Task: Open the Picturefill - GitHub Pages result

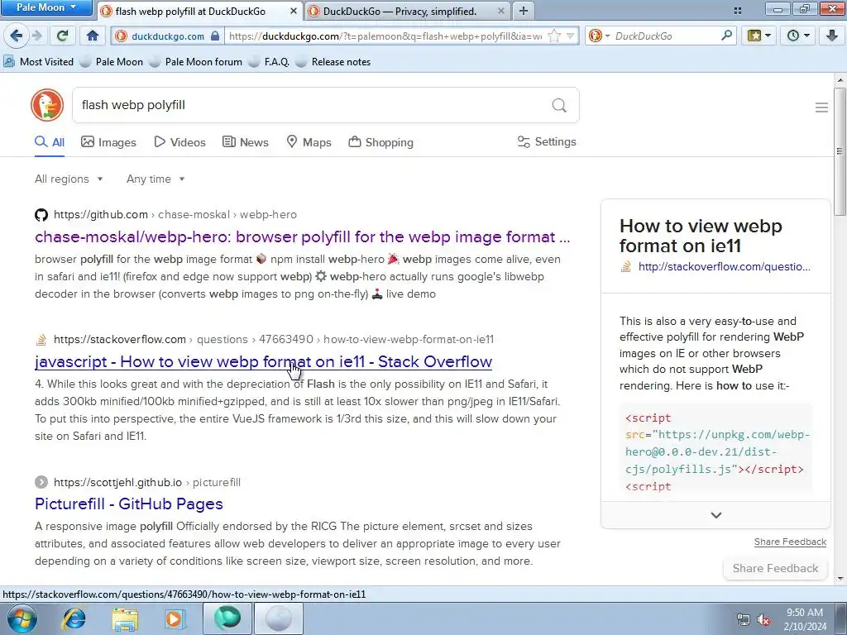Action: pyautogui.click(x=128, y=504)
